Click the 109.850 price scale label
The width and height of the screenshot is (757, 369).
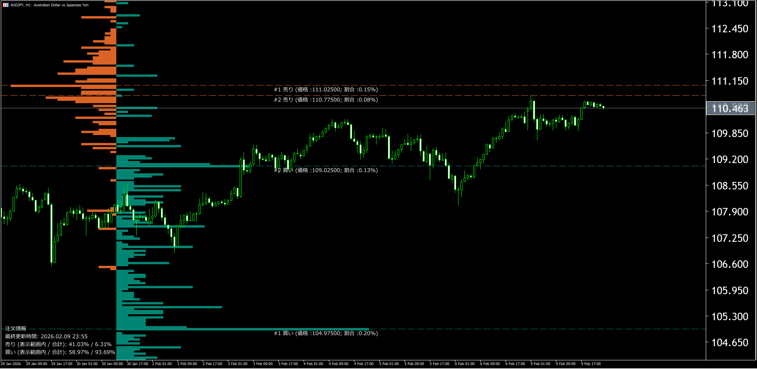[x=730, y=134]
